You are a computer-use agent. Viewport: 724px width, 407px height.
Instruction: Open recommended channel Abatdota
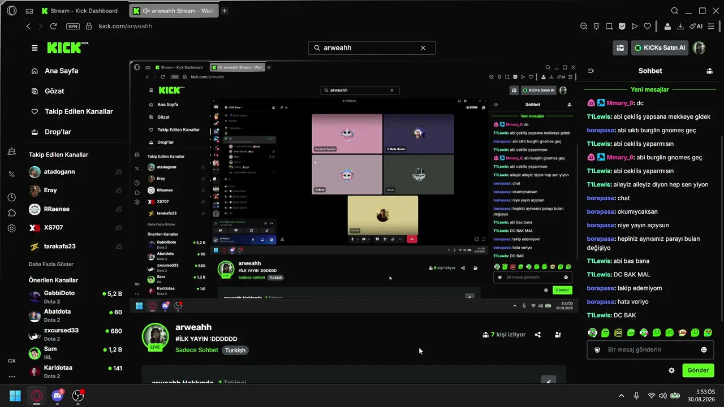coord(75,315)
